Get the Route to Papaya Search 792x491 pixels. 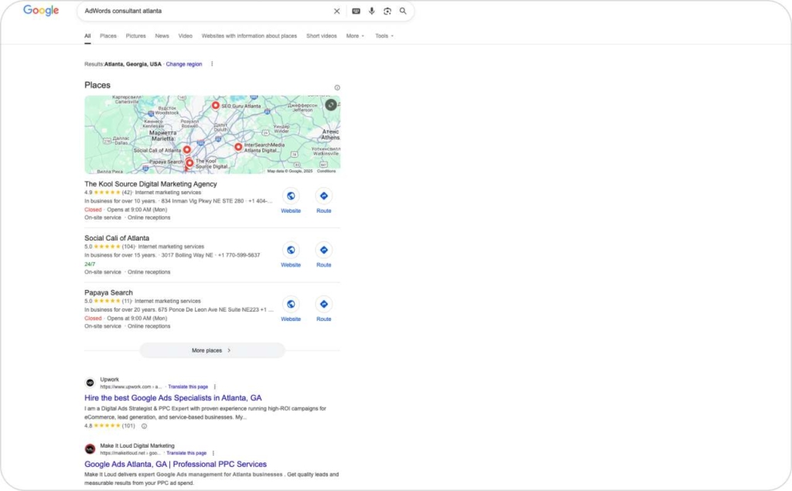point(323,305)
